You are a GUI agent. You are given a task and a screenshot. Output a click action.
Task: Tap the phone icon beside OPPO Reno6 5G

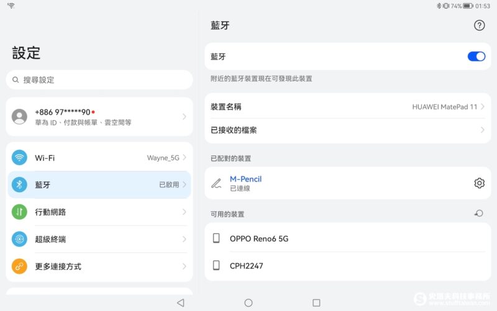pyautogui.click(x=216, y=238)
